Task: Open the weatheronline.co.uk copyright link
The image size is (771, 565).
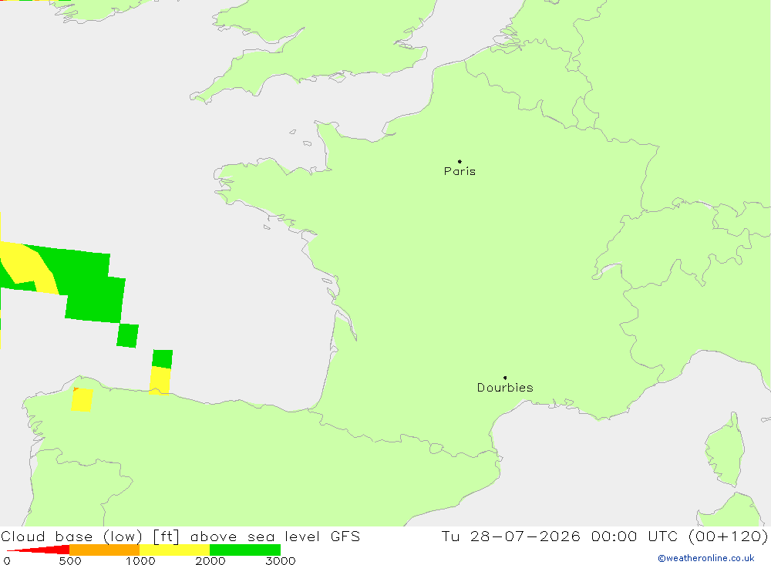Action: [x=706, y=558]
